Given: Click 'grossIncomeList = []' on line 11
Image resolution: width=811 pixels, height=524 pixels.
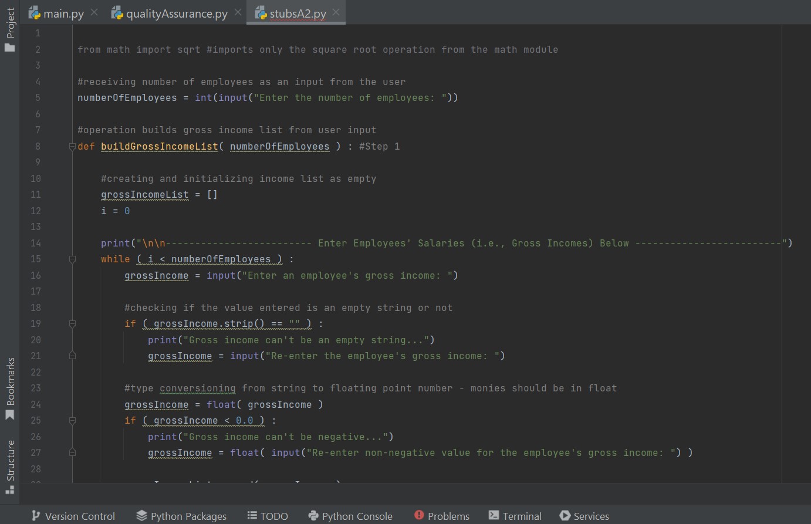Looking at the screenshot, I should [160, 195].
